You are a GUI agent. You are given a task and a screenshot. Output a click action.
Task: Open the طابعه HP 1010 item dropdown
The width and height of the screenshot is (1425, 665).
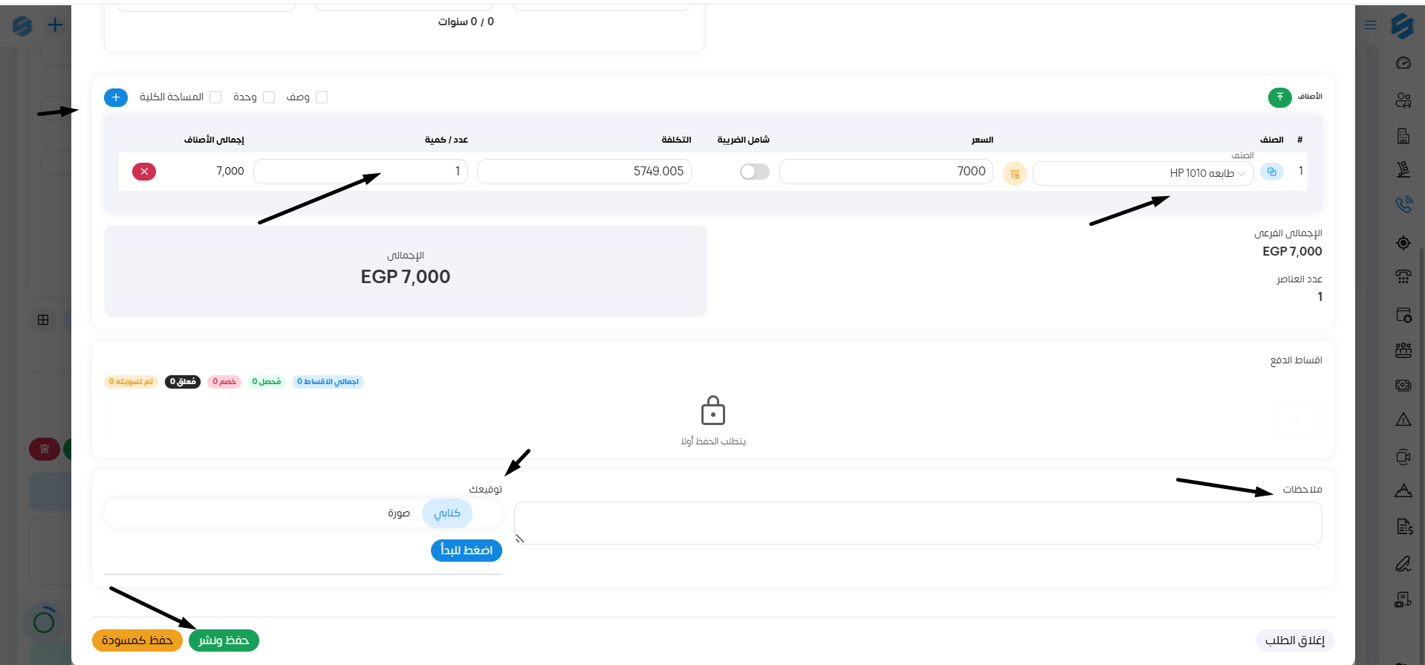pos(1143,173)
